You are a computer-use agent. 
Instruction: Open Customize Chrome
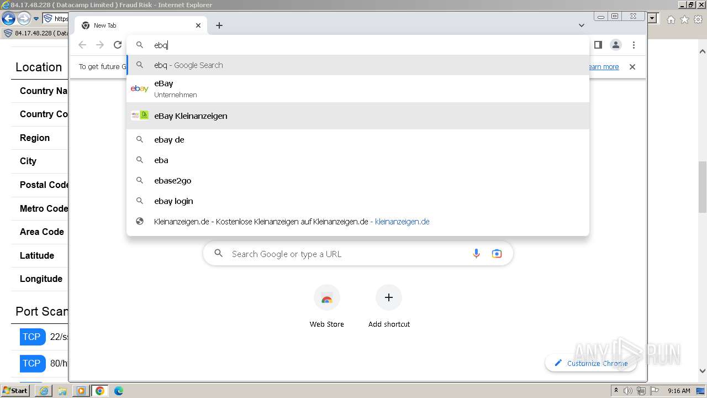(x=590, y=363)
